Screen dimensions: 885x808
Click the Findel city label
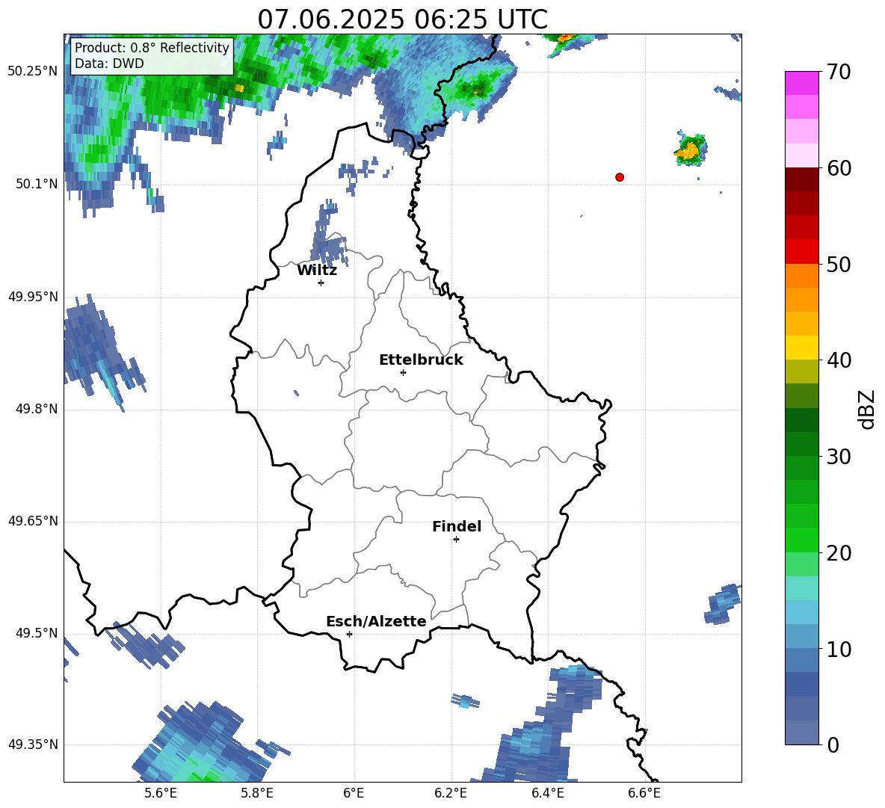pyautogui.click(x=457, y=526)
